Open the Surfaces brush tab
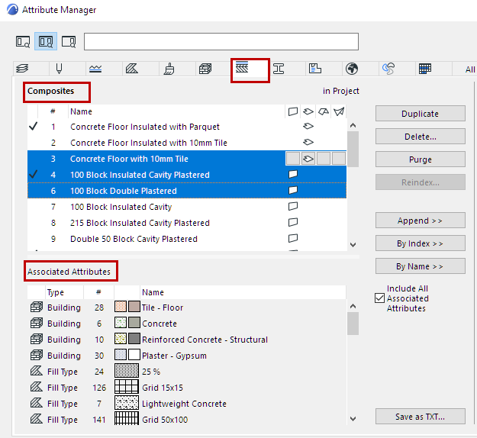Viewport: 477px width, 438px height. tap(169, 69)
